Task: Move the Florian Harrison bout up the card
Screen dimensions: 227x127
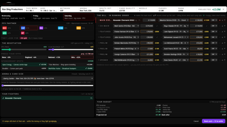Action: point(223,31)
